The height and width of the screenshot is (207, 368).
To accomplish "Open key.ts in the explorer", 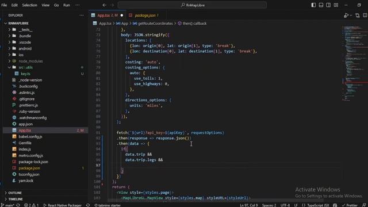I will (25, 74).
